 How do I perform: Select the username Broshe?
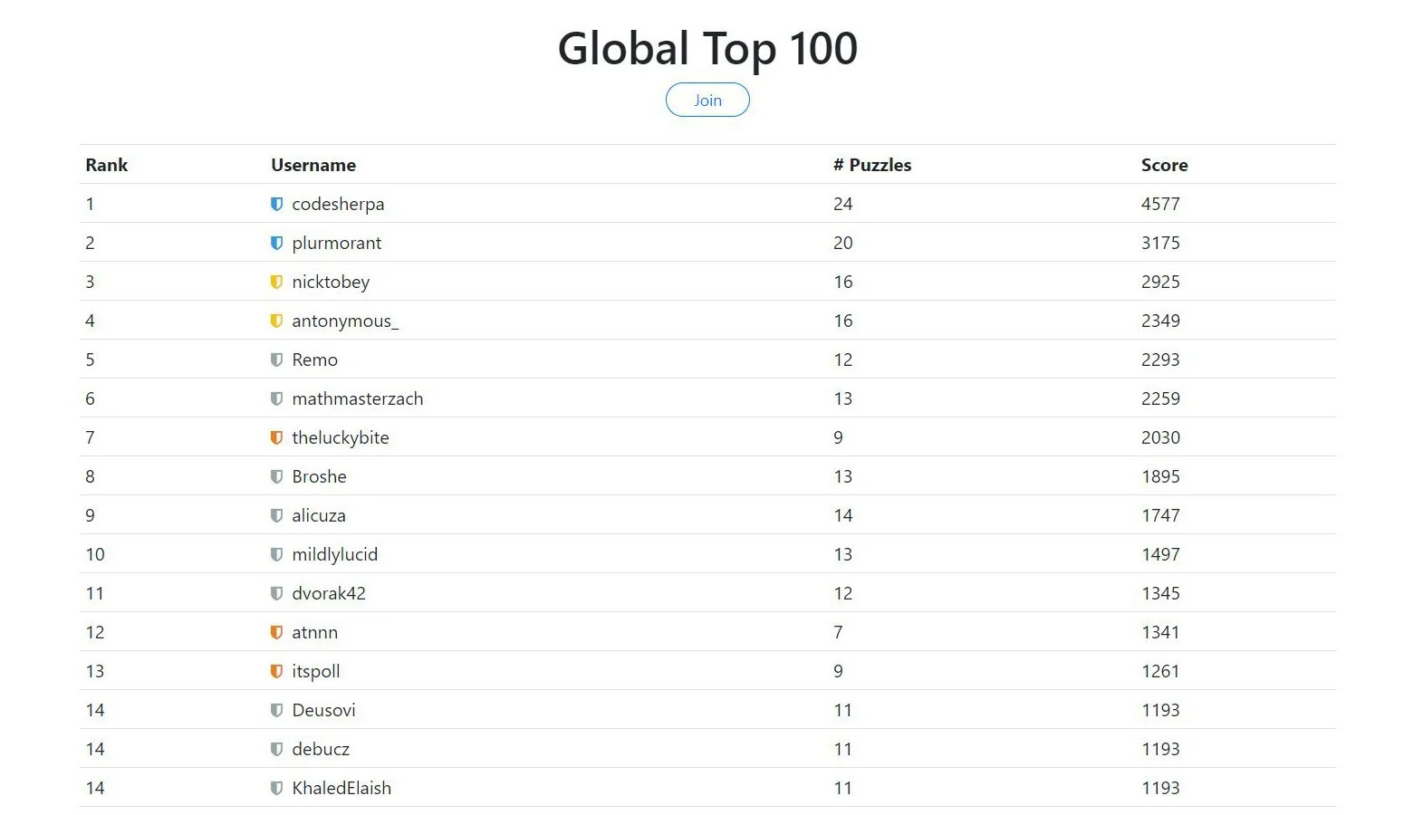(319, 476)
